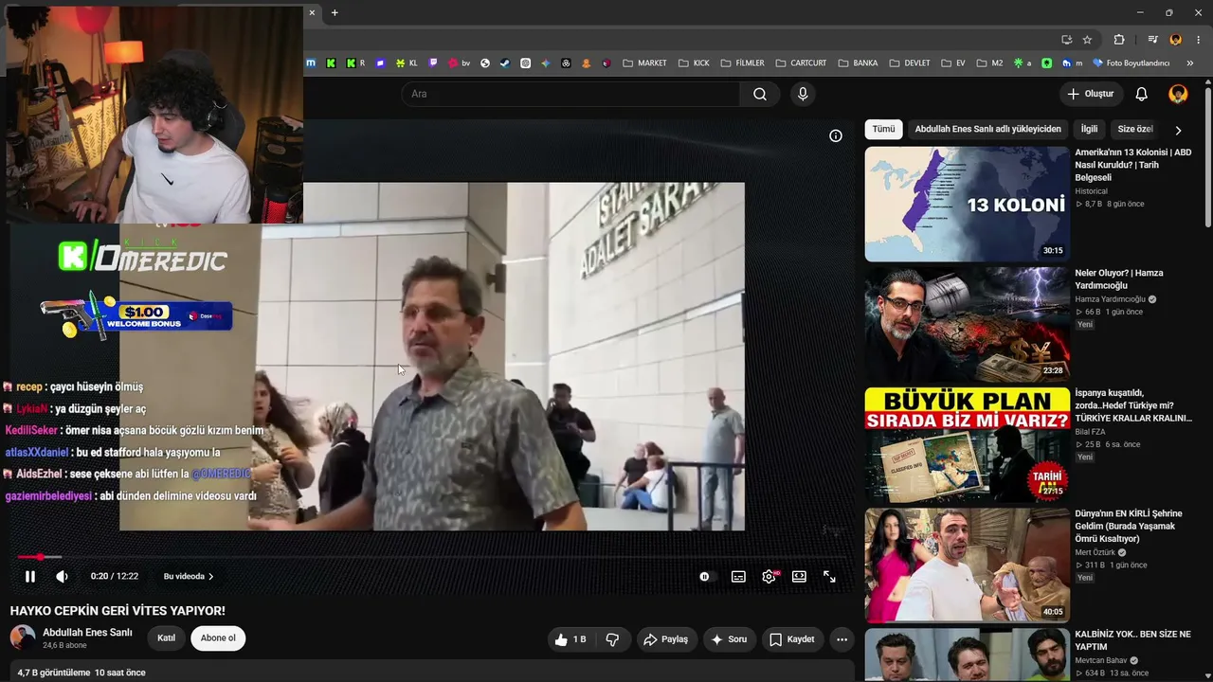Open the YouTube account avatar menu

pos(1179,94)
